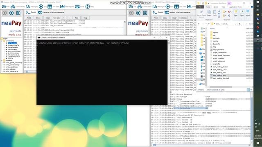Click the stop button in Simulator panel
The width and height of the screenshot is (262, 147).
point(138,13)
